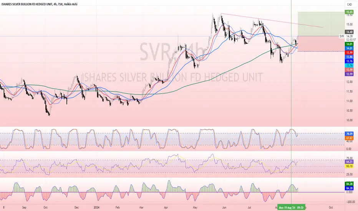Click the Sep label on time axis
The height and width of the screenshot is (211, 358).
[24, 208]
